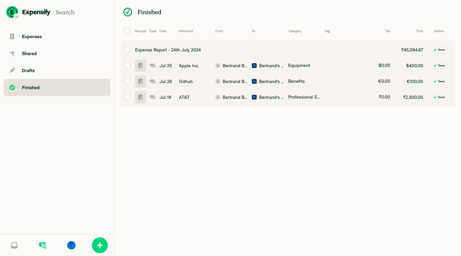This screenshot has height=256, width=461.
Task: Click the Professional S... category cell
Action: [304, 97]
